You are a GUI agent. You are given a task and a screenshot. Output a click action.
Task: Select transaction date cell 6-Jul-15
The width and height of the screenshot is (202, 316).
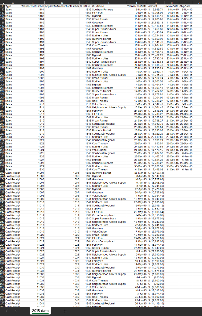tap(137, 284)
